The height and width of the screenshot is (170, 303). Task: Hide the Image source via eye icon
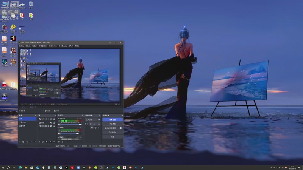(51, 122)
